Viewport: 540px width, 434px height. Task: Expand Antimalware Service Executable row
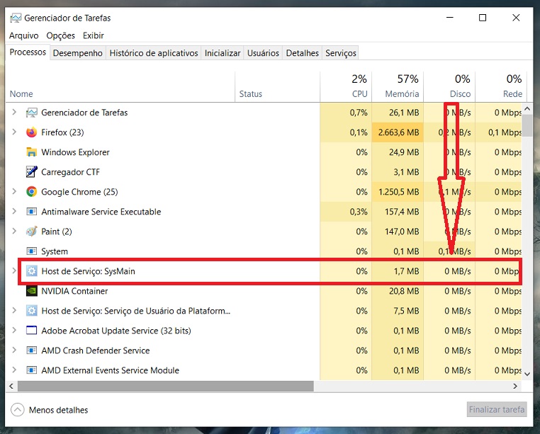(x=14, y=211)
